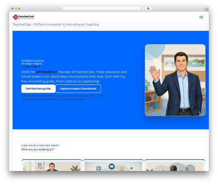Click the TeacherCast logo
Screen dimensions: 218x184
[x=23, y=17]
